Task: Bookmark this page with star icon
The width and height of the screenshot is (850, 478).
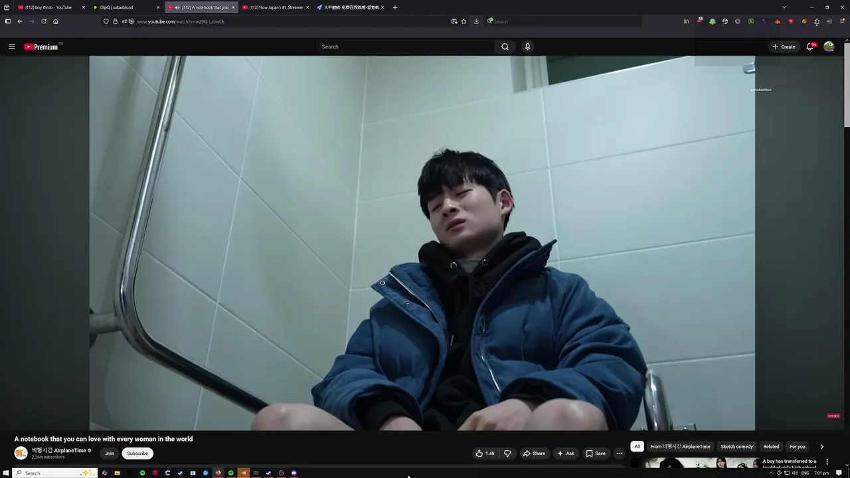Action: [464, 21]
